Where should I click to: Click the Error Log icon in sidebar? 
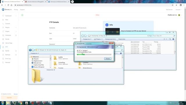[x=3, y=59]
